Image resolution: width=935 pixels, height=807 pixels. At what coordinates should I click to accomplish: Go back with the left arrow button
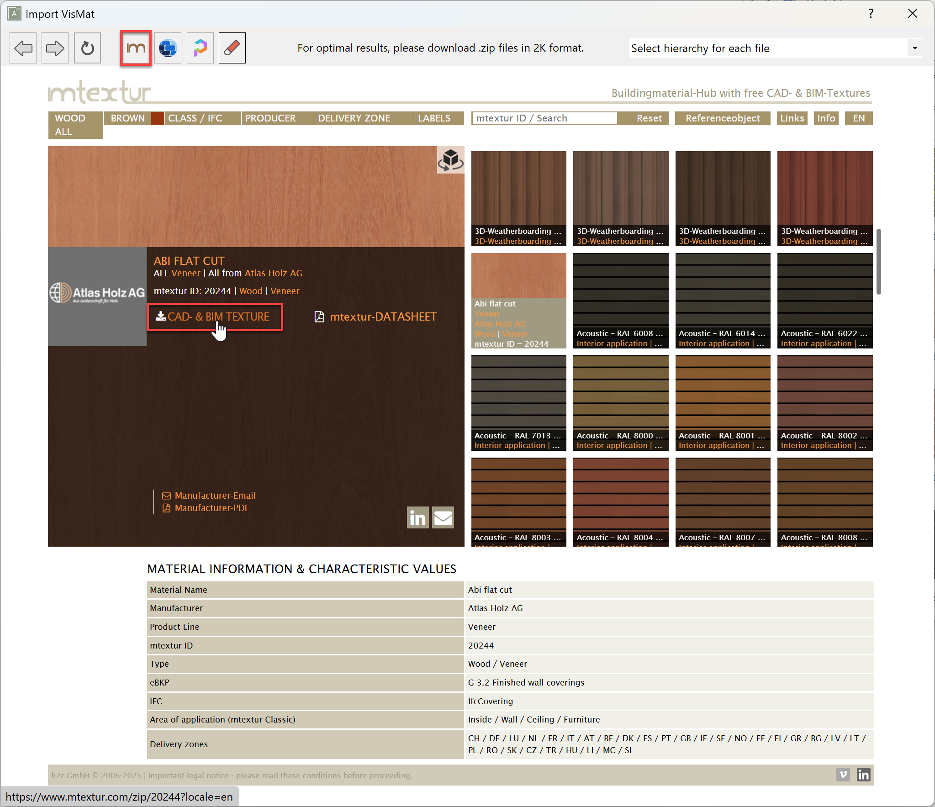[x=23, y=48]
